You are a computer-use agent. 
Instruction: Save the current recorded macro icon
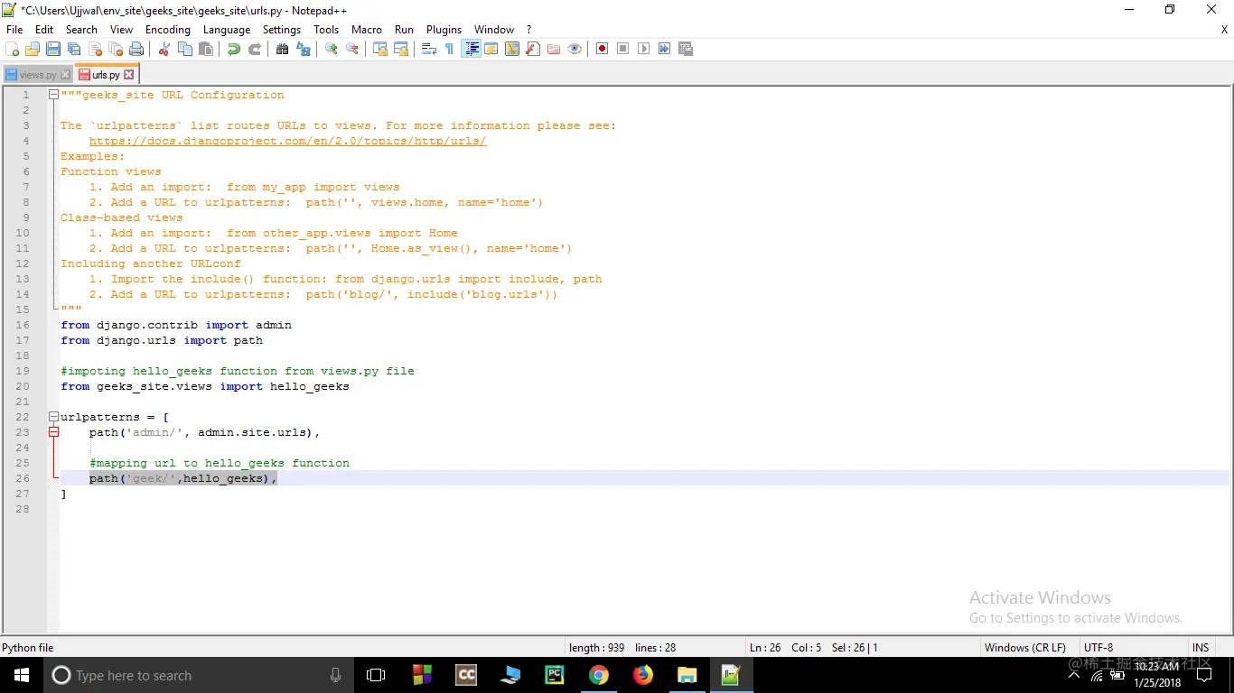[686, 49]
